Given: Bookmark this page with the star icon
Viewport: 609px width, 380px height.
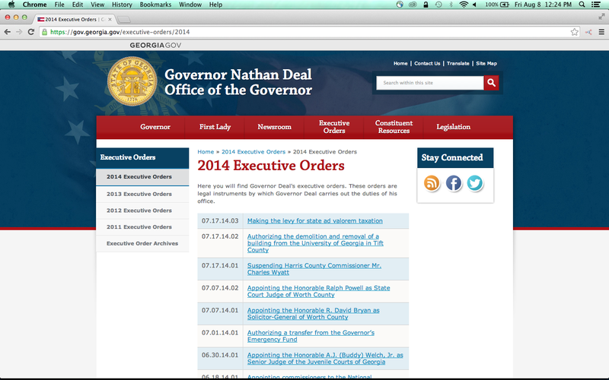Looking at the screenshot, I should click(575, 32).
